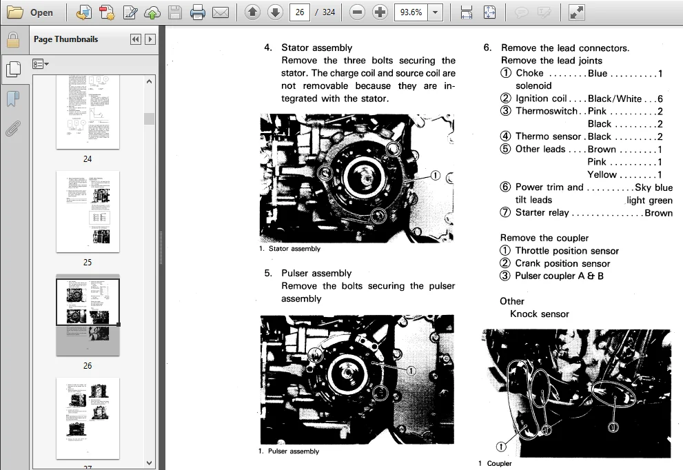Zoom in with the plus button

tap(380, 12)
